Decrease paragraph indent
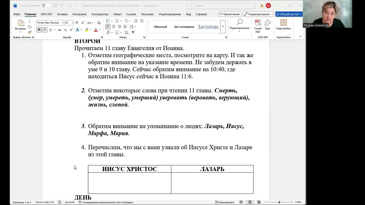Screen dimensions: 365x205 click(136, 21)
